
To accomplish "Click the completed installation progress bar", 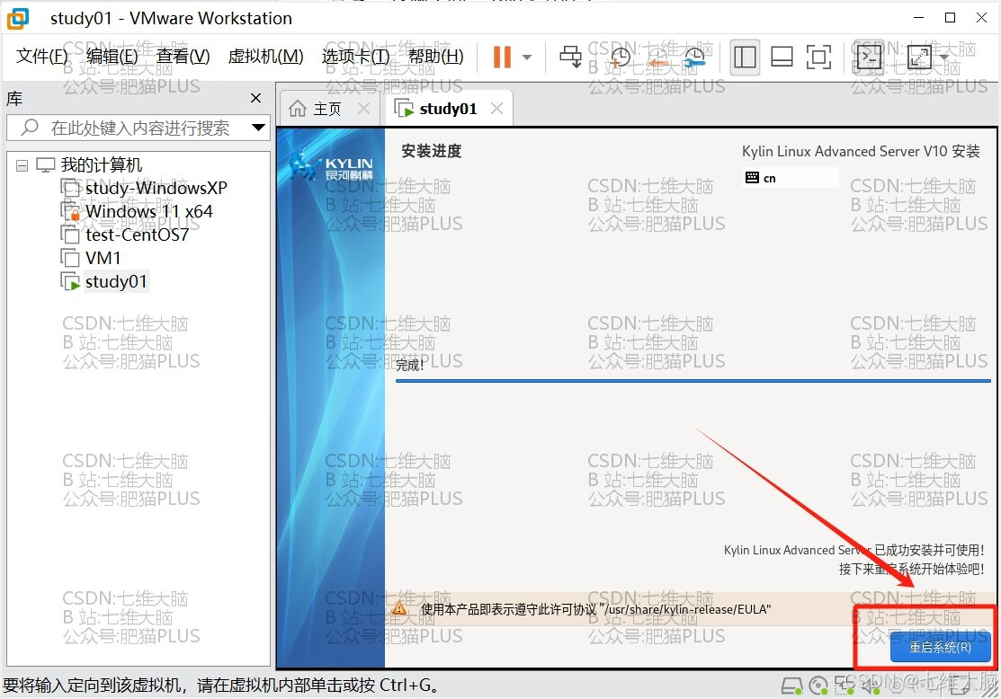I will pos(693,381).
